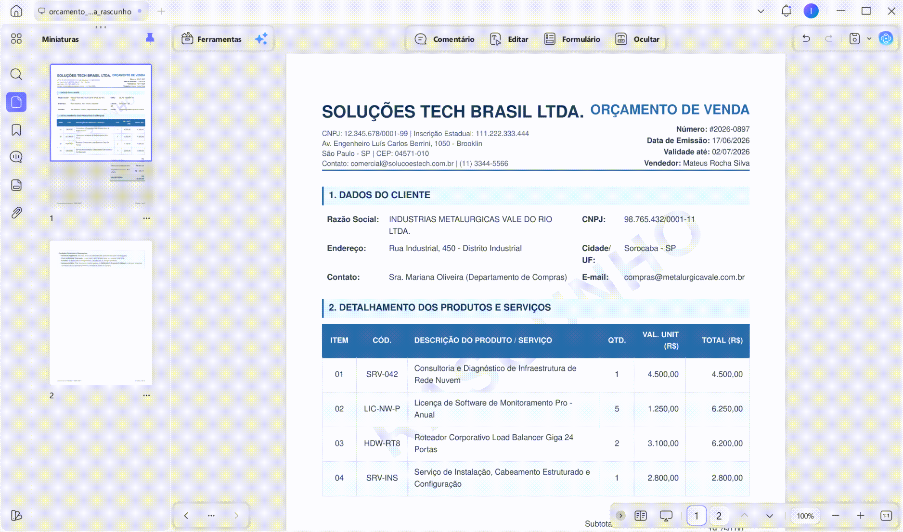This screenshot has width=903, height=532.
Task: Redo the last action
Action: pos(828,38)
